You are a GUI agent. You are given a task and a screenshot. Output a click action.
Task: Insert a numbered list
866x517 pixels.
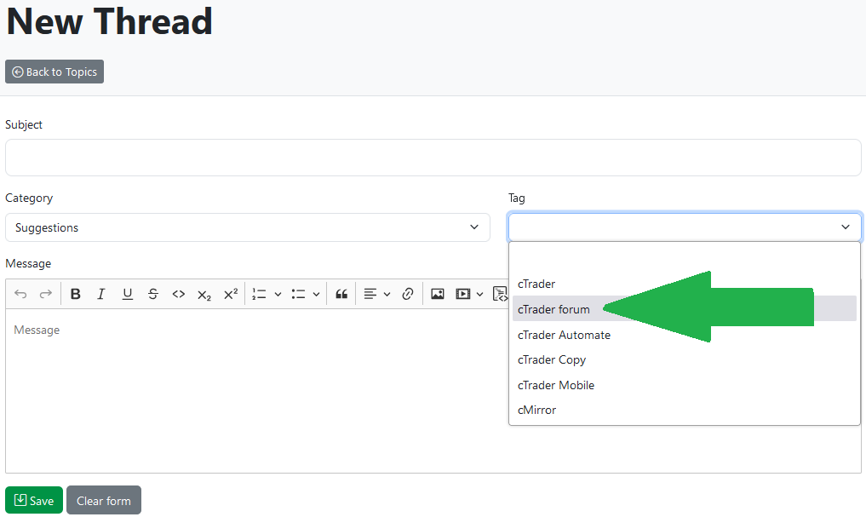[x=259, y=294]
